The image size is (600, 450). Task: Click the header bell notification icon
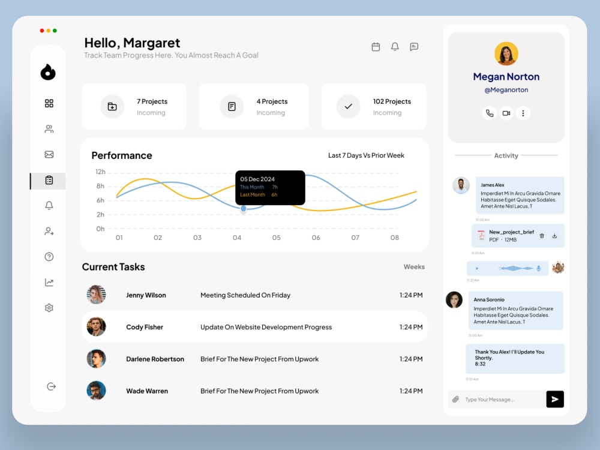click(x=395, y=47)
